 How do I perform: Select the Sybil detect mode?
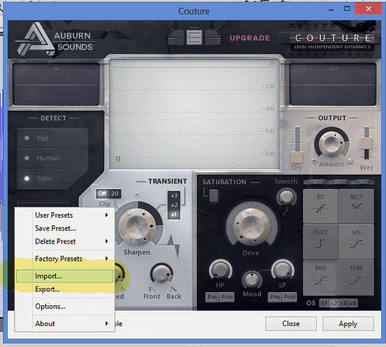coord(53,178)
